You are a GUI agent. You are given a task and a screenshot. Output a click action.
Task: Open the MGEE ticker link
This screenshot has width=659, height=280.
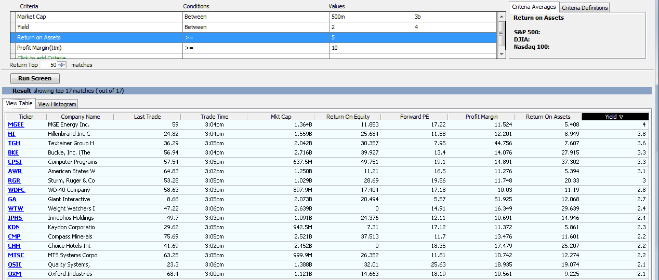click(16, 124)
